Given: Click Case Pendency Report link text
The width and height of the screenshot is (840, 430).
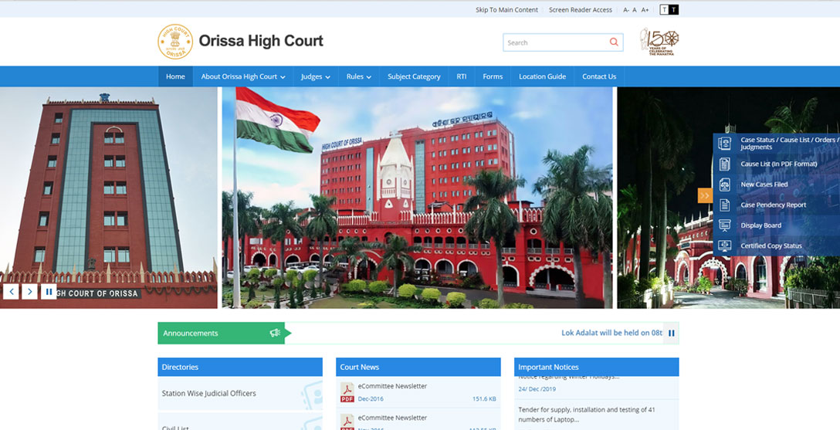Looking at the screenshot, I should coord(773,205).
